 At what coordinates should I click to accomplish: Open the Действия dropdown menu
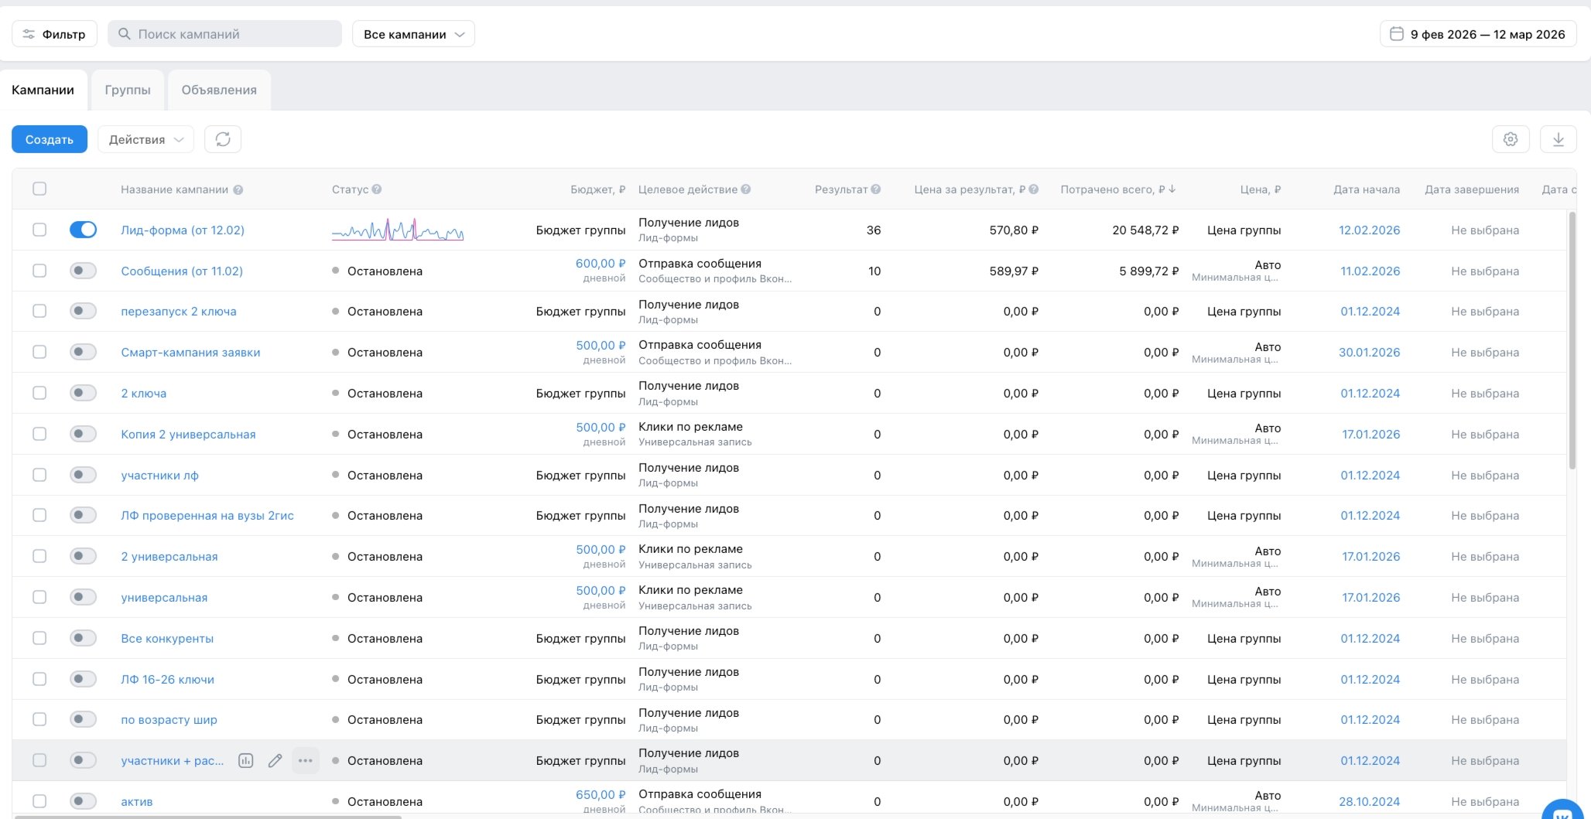(x=145, y=139)
